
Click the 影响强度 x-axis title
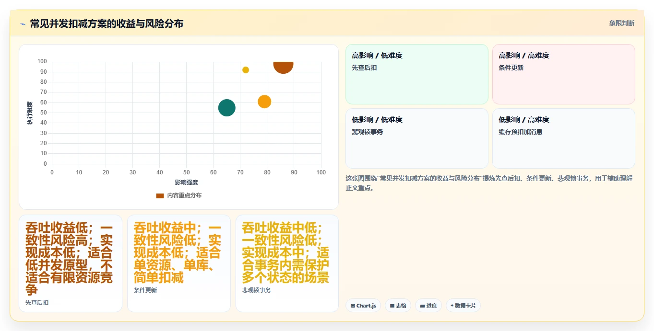pos(187,183)
